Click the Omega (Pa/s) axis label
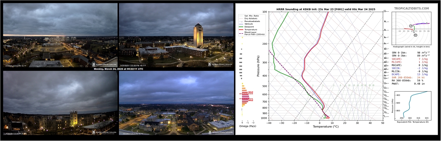Viewport: 441px width, 141px height. pyautogui.click(x=247, y=126)
